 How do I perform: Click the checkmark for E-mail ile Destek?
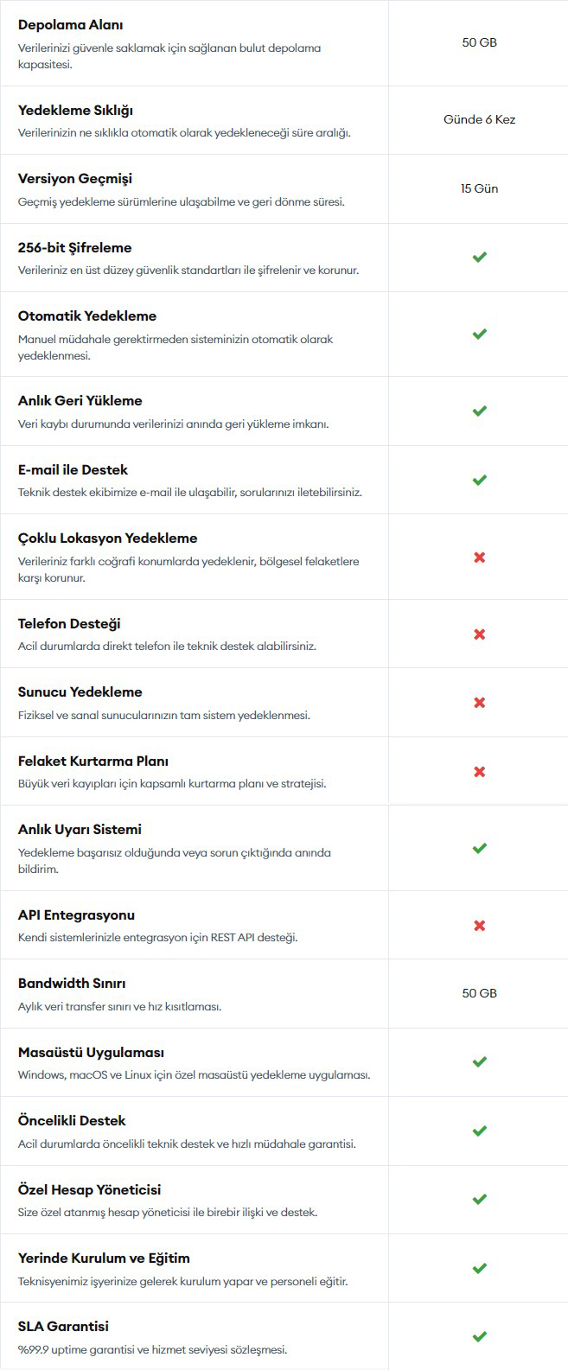480,480
